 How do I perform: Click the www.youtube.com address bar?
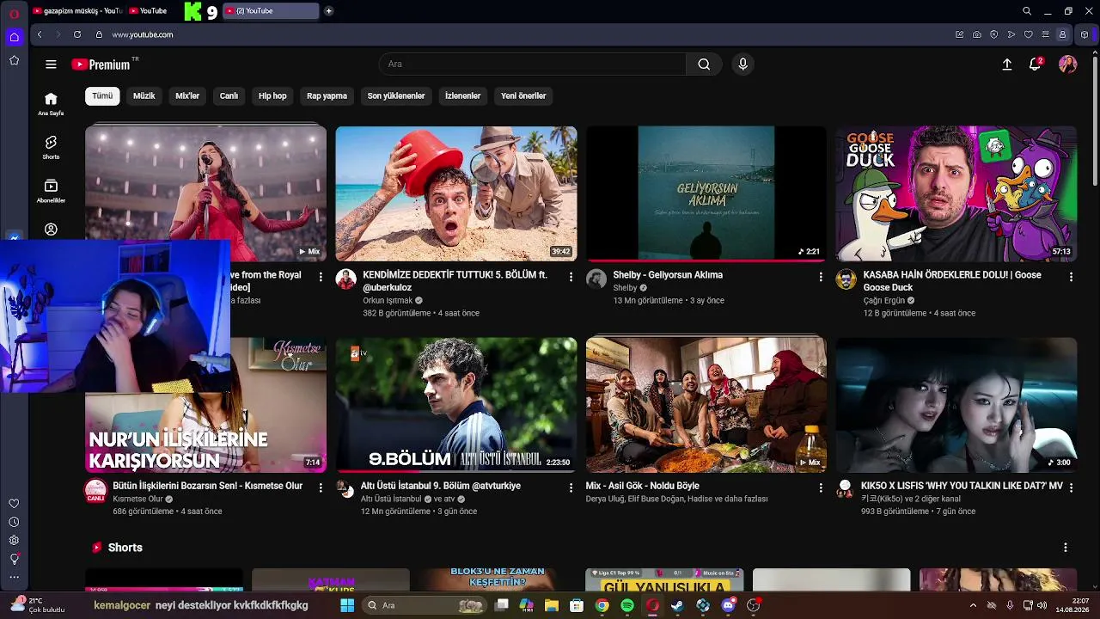pyautogui.click(x=143, y=34)
